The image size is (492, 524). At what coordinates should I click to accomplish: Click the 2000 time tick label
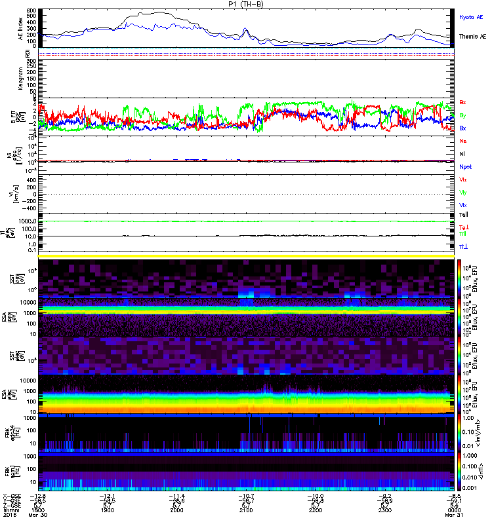(x=176, y=510)
